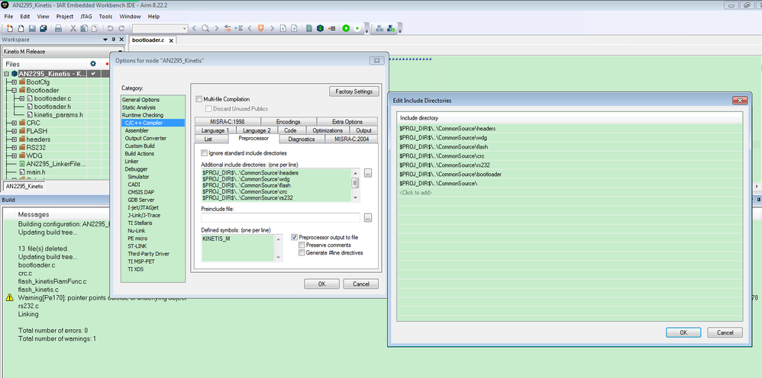This screenshot has width=762, height=378.
Task: Enable Generate #line directives checkbox
Action: pyautogui.click(x=302, y=253)
